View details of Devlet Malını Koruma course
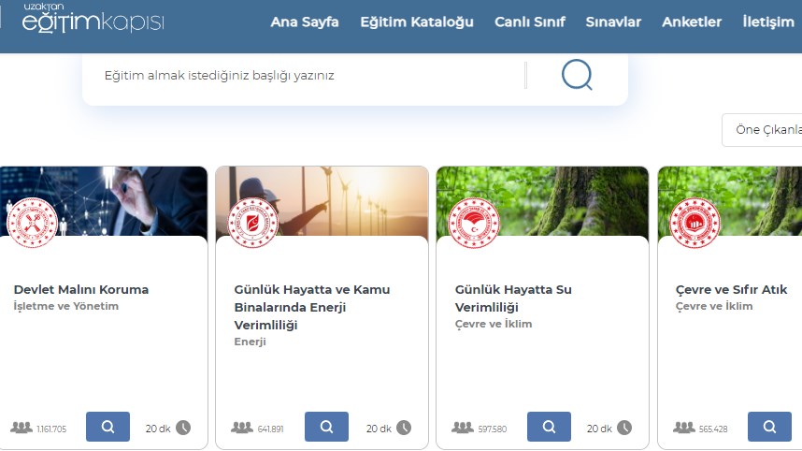The width and height of the screenshot is (802, 451). tap(107, 427)
